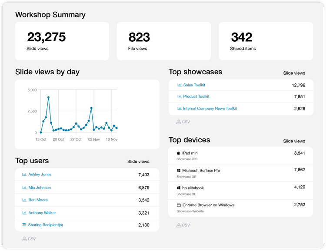Click the 12,796 value for Sales Toolkit

(x=299, y=86)
